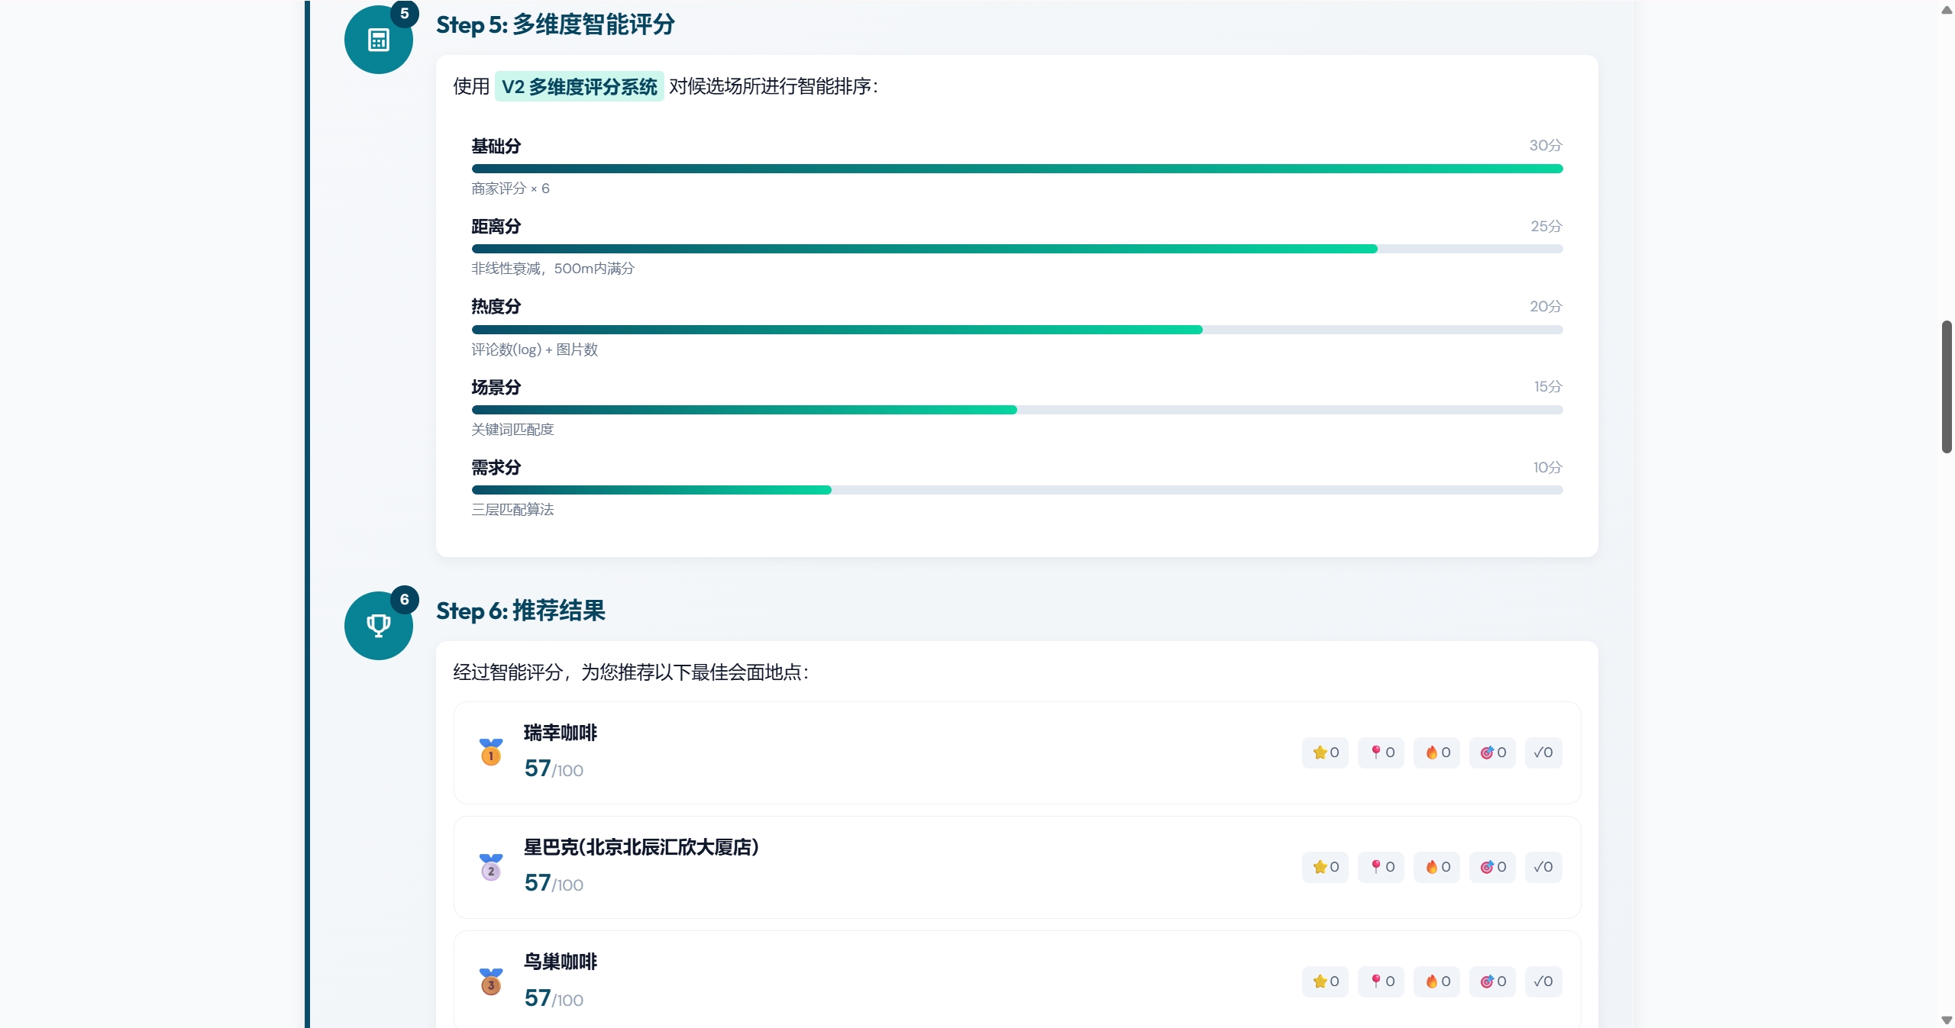The width and height of the screenshot is (1955, 1028).
Task: Click silver medal icon for 星巴克
Action: pyautogui.click(x=491, y=867)
